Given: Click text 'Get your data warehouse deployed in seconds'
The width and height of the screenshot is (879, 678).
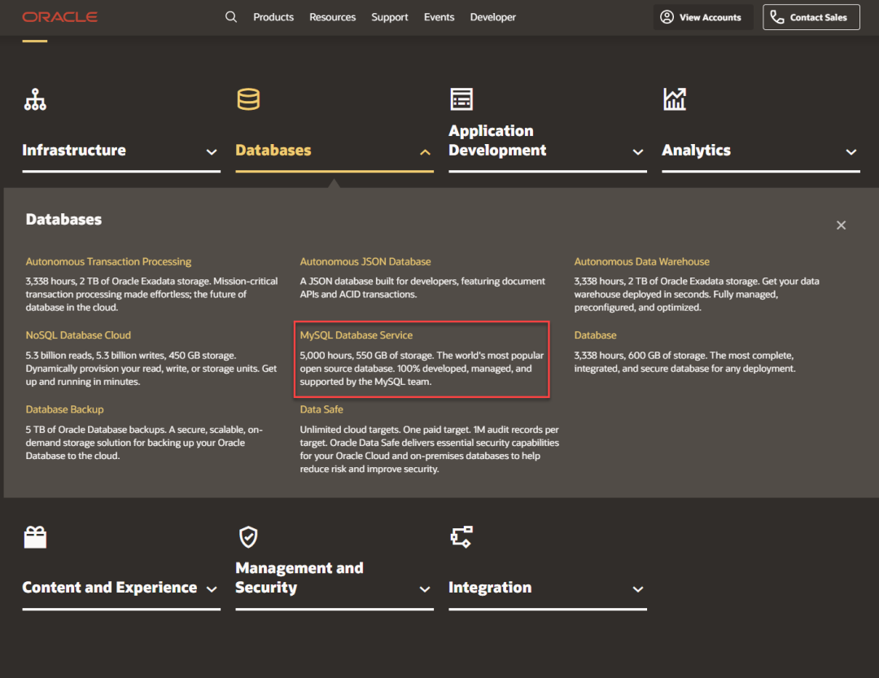Looking at the screenshot, I should click(x=696, y=287).
